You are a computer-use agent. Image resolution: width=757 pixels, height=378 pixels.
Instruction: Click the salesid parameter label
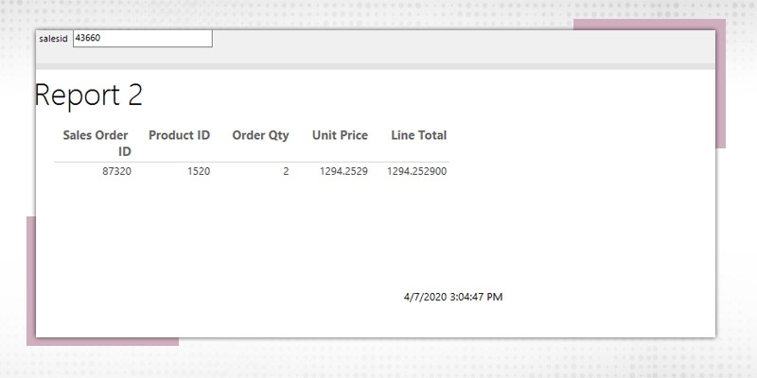point(53,39)
